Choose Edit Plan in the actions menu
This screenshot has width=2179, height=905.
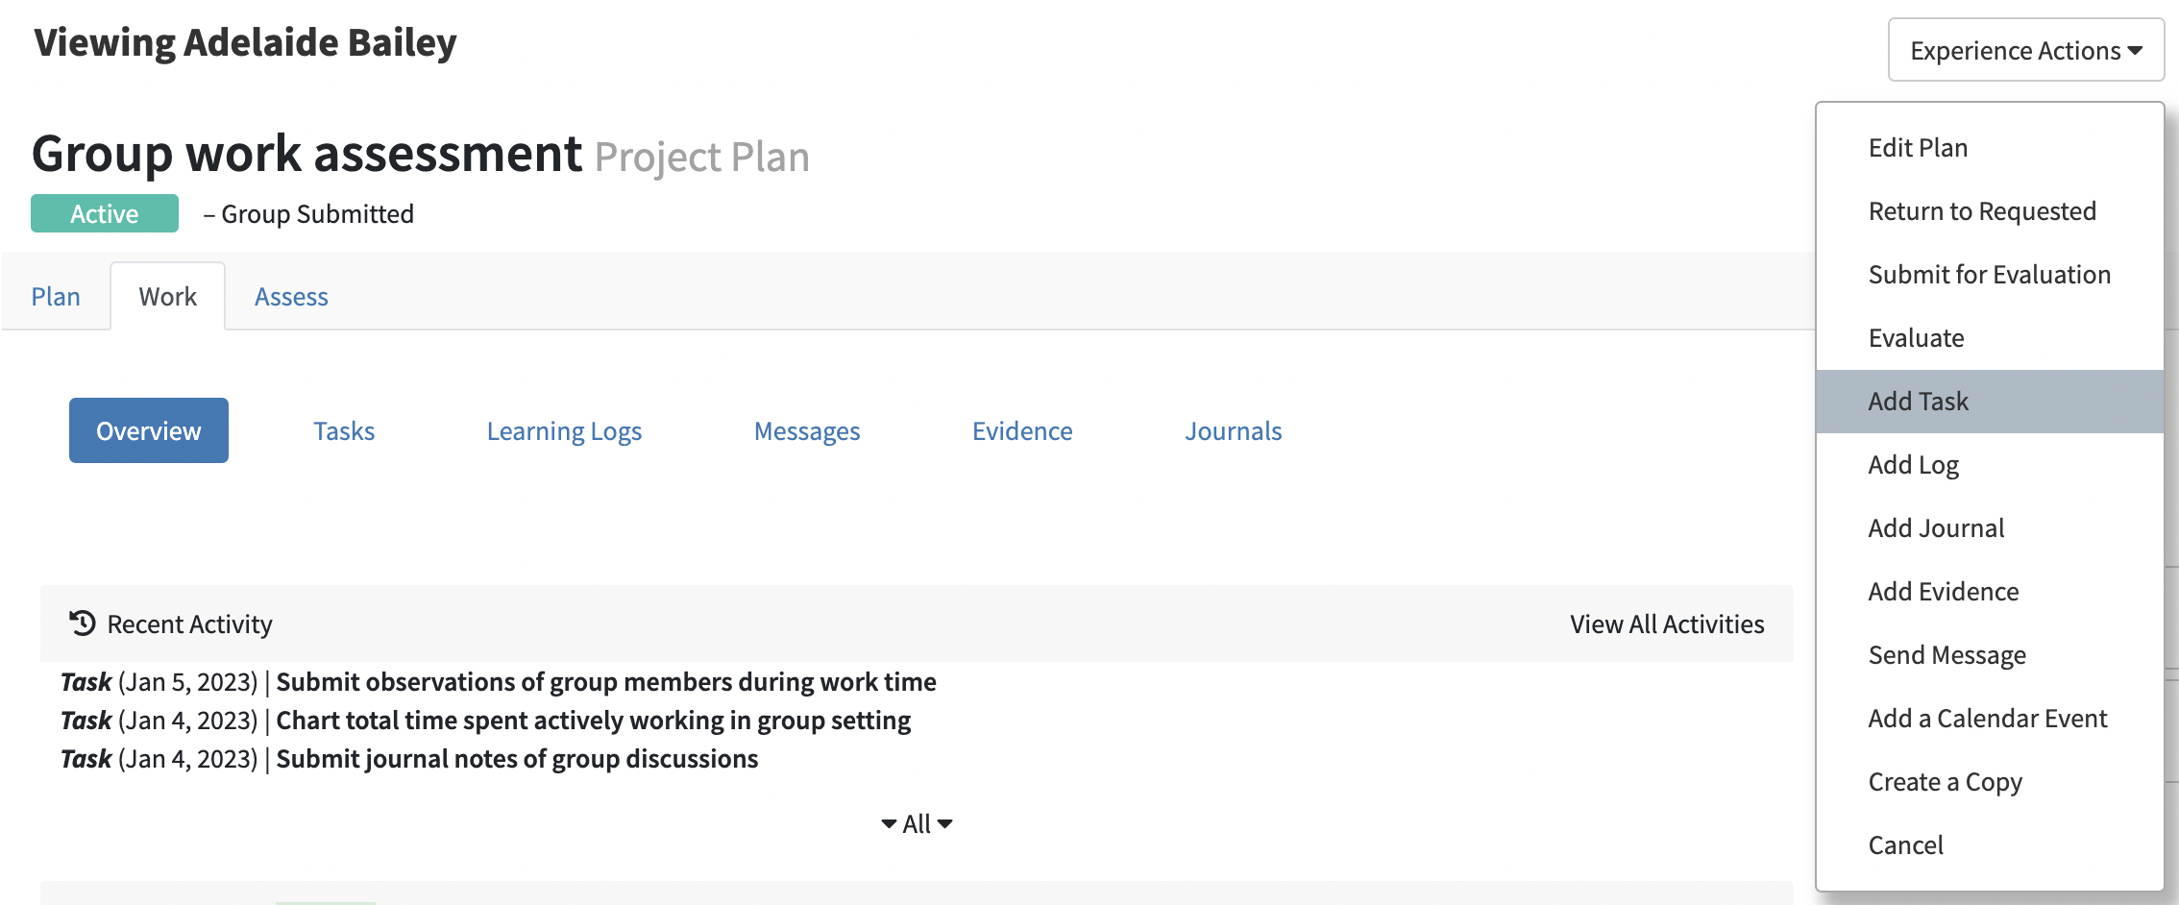point(1918,148)
